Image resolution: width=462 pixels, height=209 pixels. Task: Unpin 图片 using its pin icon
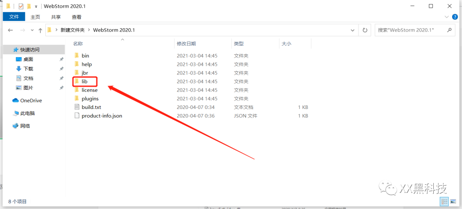[x=61, y=88]
